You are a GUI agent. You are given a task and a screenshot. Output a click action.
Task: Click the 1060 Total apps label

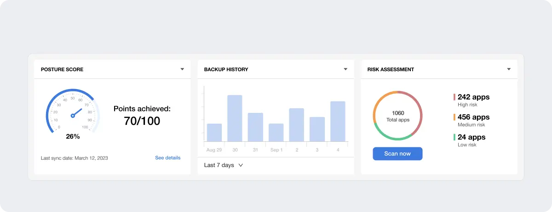397,116
